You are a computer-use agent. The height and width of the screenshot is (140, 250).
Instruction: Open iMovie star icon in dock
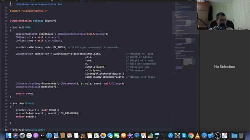[130, 136]
